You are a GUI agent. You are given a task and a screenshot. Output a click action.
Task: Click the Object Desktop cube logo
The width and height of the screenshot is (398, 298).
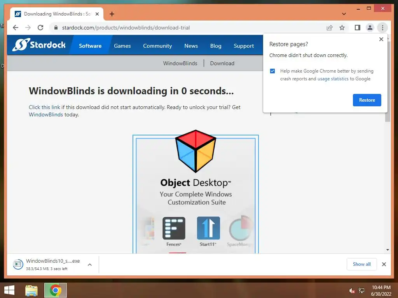pos(196,151)
